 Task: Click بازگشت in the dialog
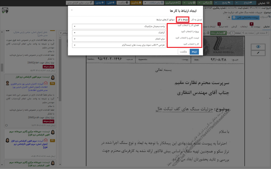pyautogui.click(x=183, y=51)
